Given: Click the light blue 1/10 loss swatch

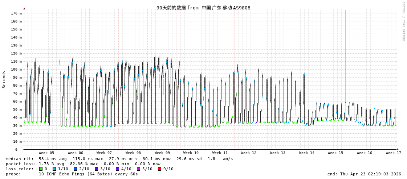Looking at the screenshot, I should tap(54, 169).
